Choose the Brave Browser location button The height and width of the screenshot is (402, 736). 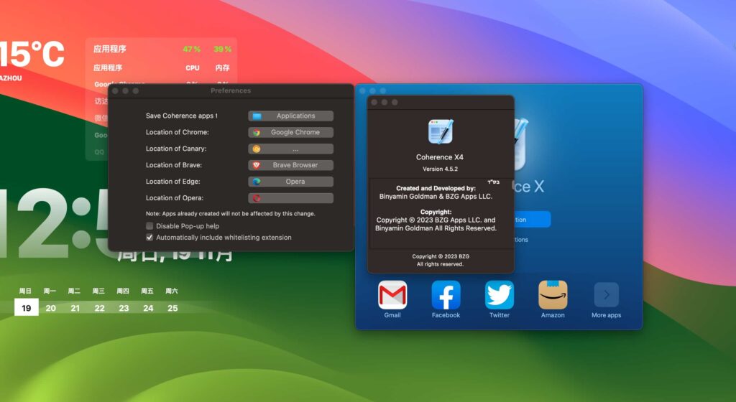(290, 165)
